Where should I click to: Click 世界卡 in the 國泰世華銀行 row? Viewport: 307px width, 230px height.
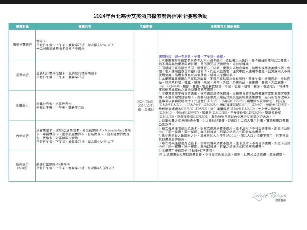tap(41, 41)
